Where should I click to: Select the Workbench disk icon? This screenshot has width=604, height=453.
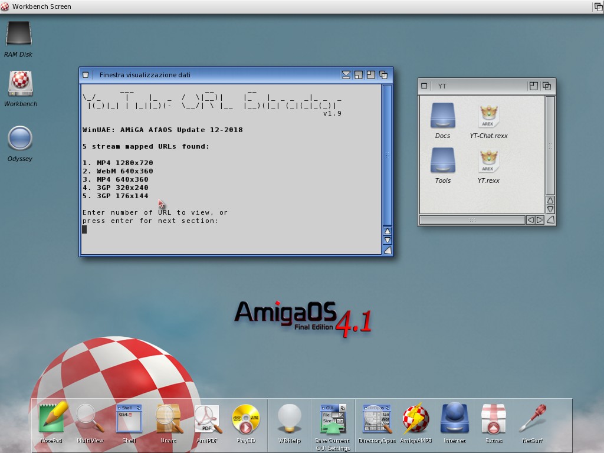click(20, 84)
